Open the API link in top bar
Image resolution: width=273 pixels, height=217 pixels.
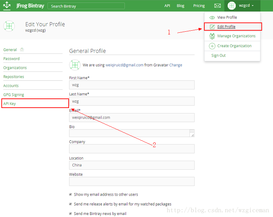167,6
